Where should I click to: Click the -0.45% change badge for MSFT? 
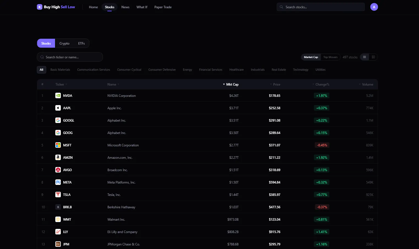pyautogui.click(x=322, y=145)
